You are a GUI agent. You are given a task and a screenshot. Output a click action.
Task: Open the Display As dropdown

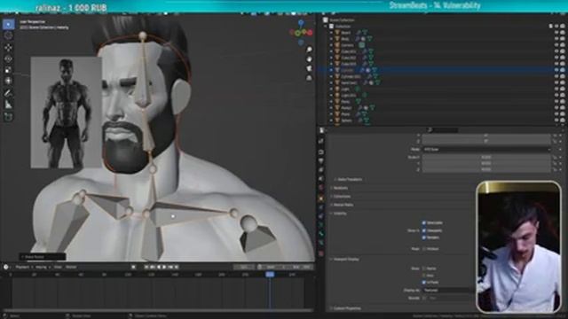tap(448, 290)
